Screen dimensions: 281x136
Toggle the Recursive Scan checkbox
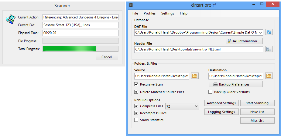[136, 84]
